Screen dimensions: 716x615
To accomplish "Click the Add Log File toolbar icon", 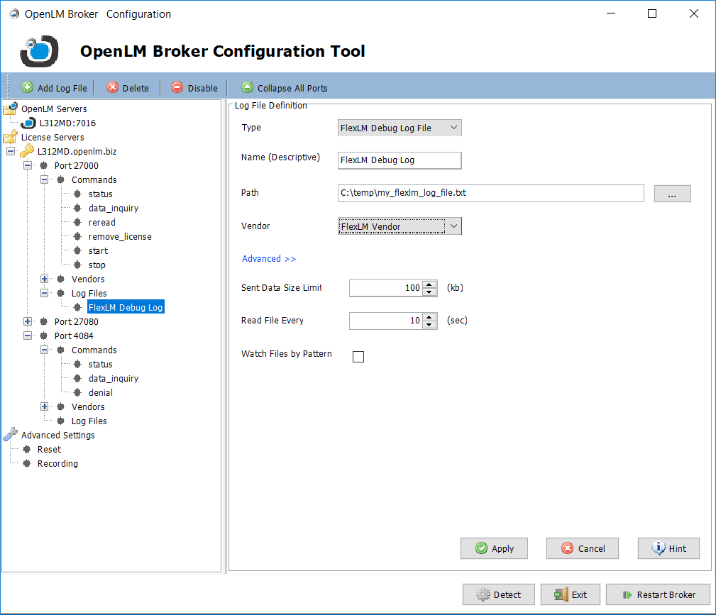I will pos(28,88).
